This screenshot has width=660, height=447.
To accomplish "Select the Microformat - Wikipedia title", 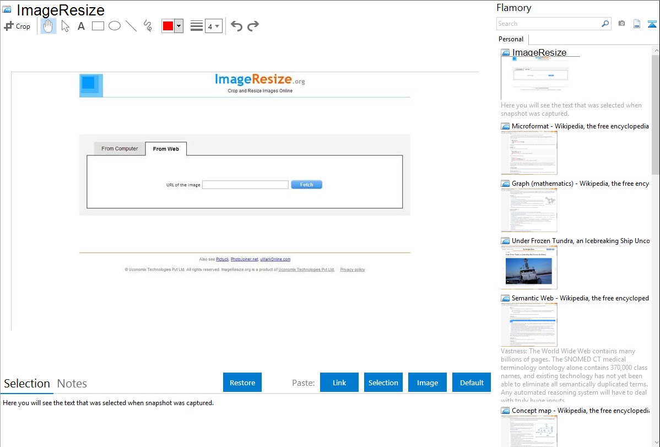I will pyautogui.click(x=580, y=126).
